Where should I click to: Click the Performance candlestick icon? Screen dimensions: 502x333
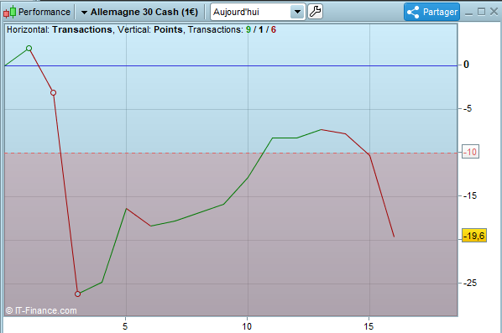coord(9,12)
